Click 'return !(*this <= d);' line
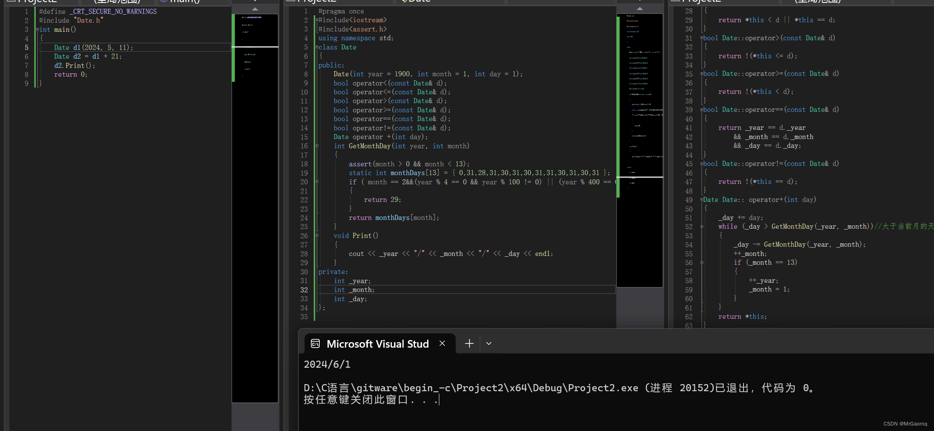The width and height of the screenshot is (934, 431). click(758, 56)
